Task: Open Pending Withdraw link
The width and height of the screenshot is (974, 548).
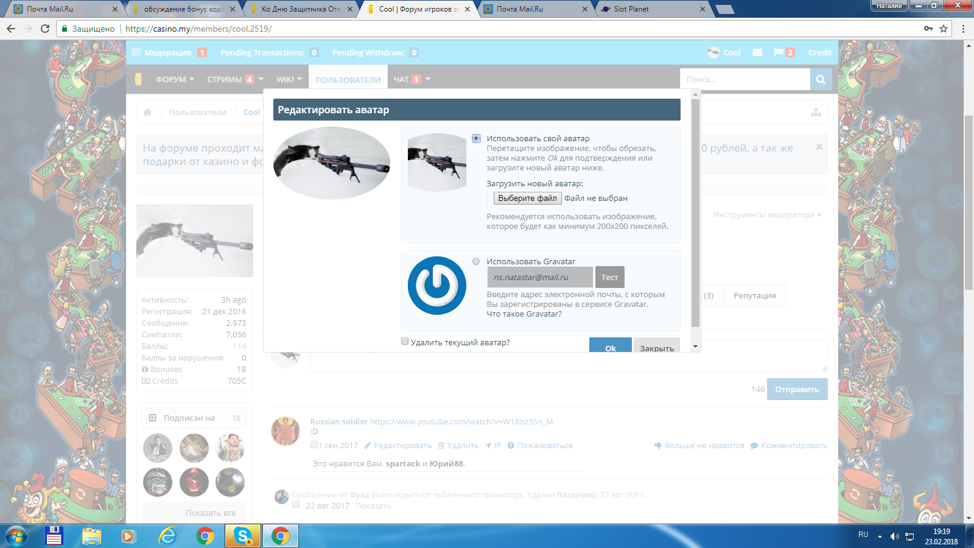Action: [375, 52]
